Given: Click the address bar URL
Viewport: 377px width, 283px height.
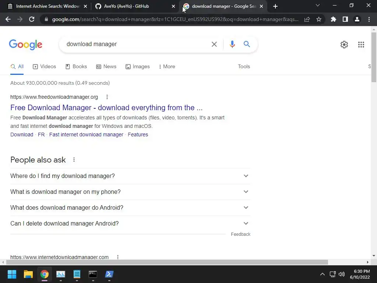Looking at the screenshot, I should (175, 19).
